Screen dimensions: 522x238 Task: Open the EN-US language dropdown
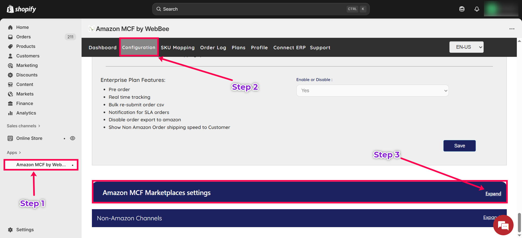point(466,47)
